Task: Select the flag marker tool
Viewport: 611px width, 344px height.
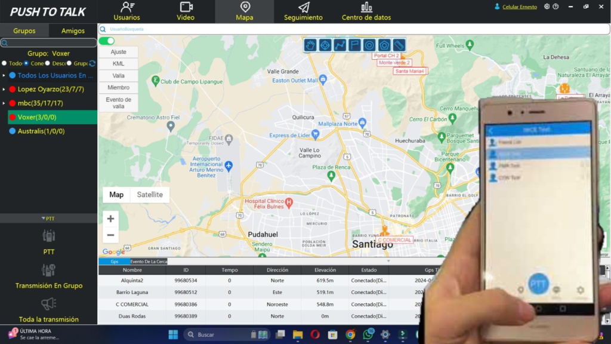Action: (354, 45)
